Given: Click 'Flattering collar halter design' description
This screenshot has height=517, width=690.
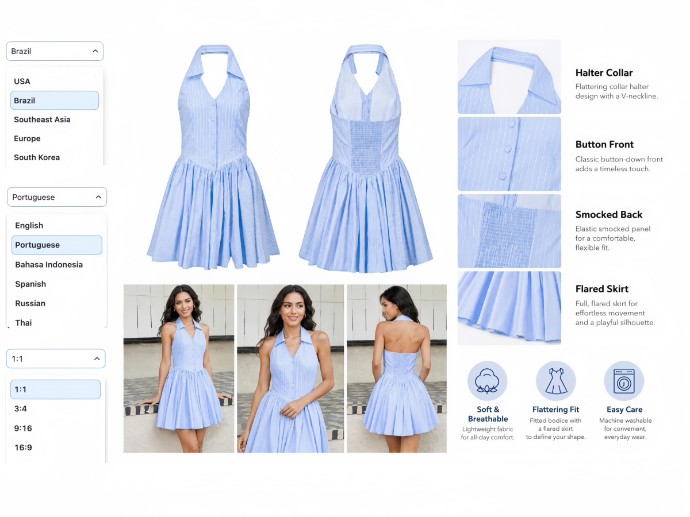Looking at the screenshot, I should click(x=616, y=91).
